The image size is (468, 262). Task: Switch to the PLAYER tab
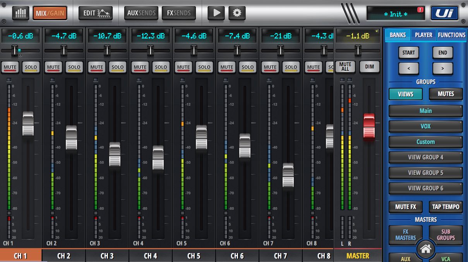(x=423, y=35)
